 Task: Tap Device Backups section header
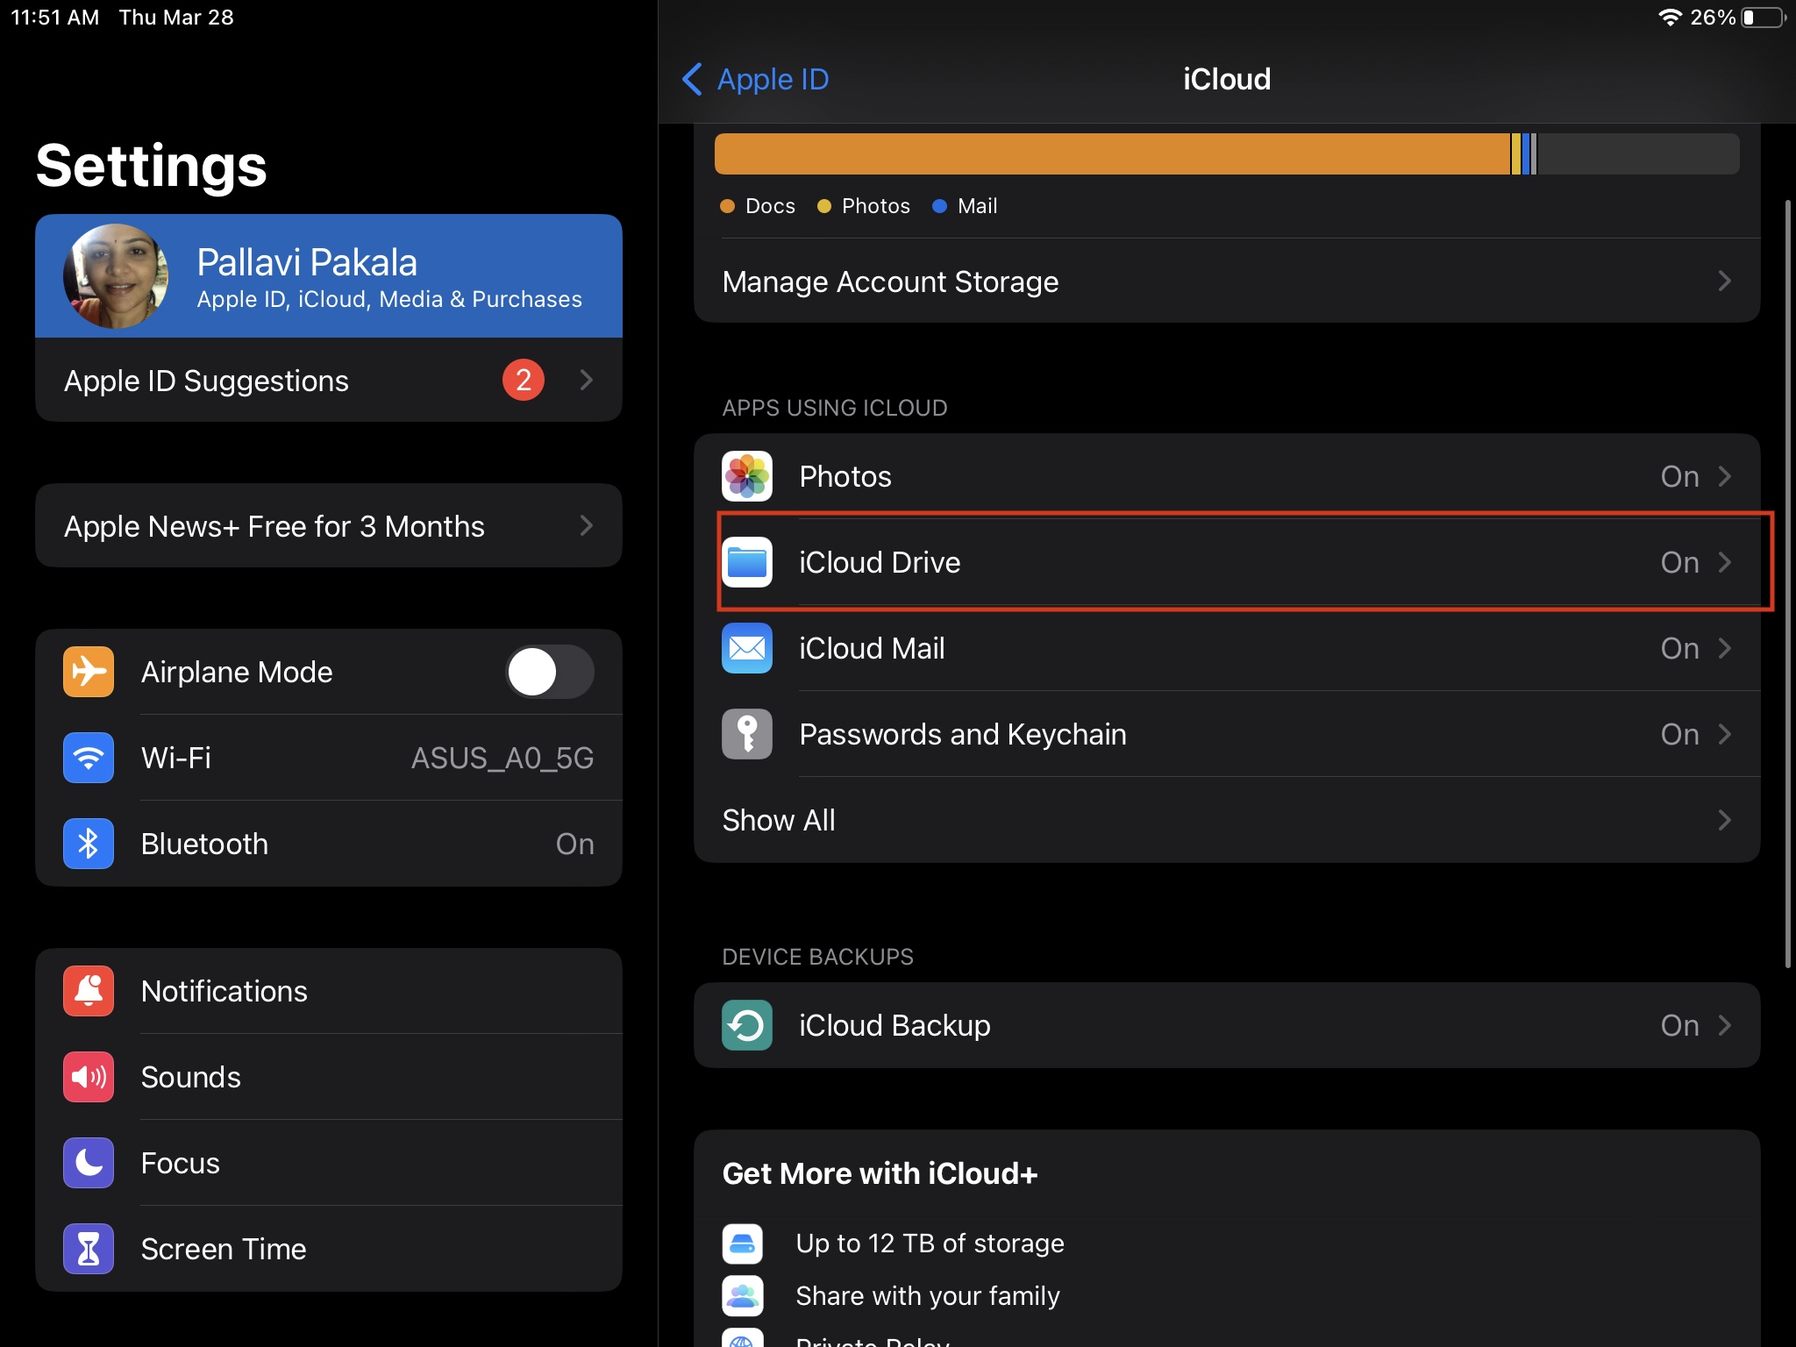tap(817, 957)
